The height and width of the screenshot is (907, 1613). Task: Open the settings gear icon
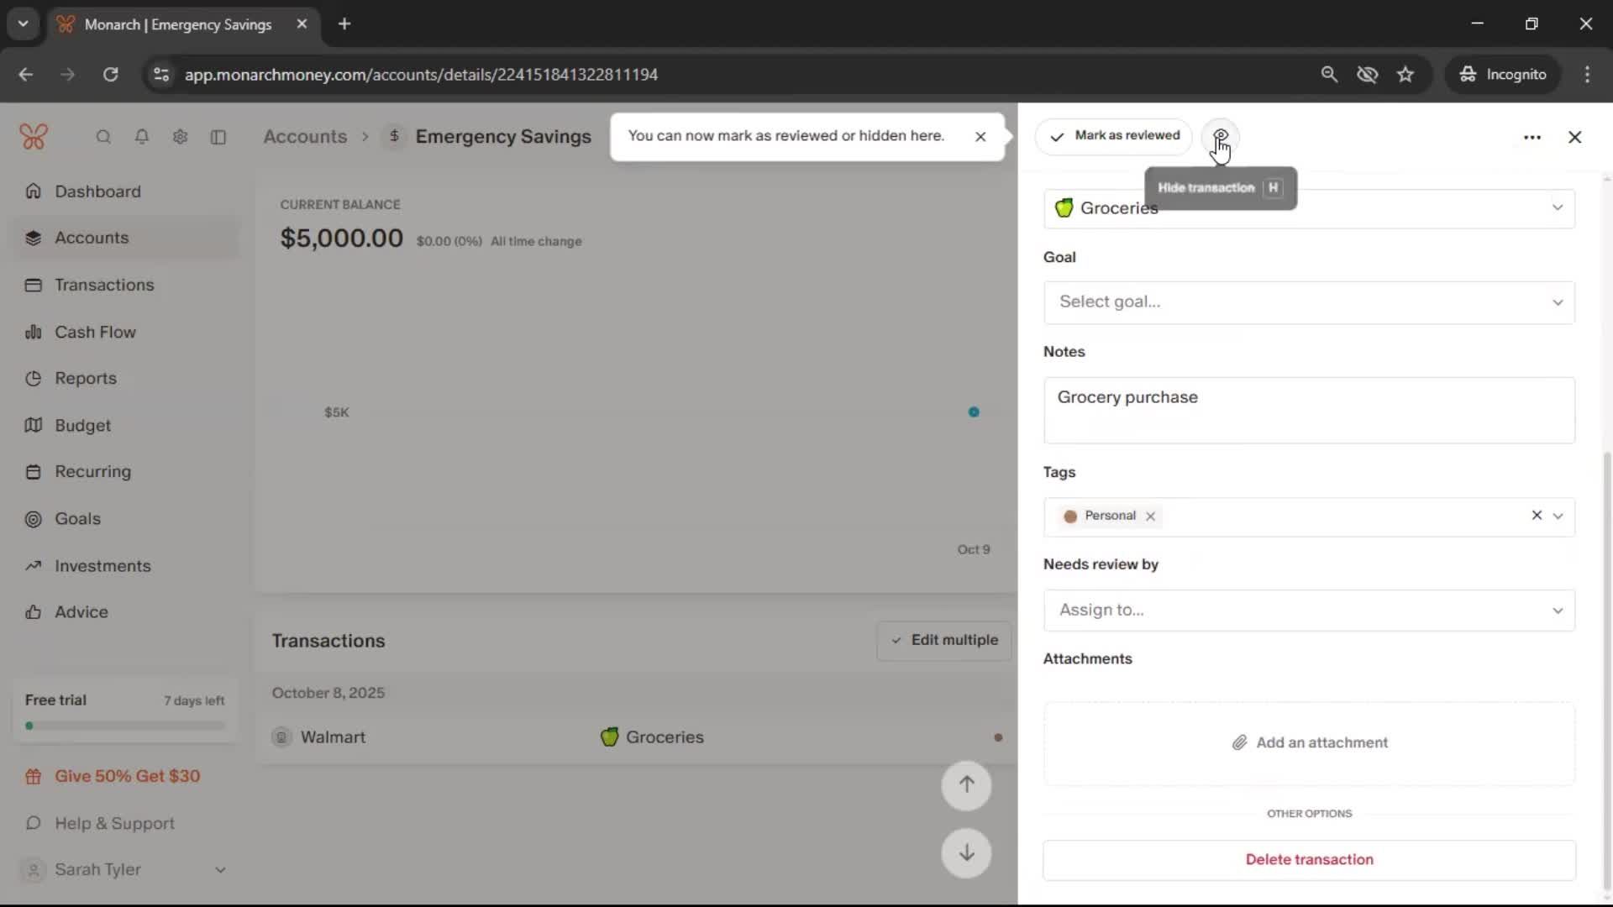(180, 137)
